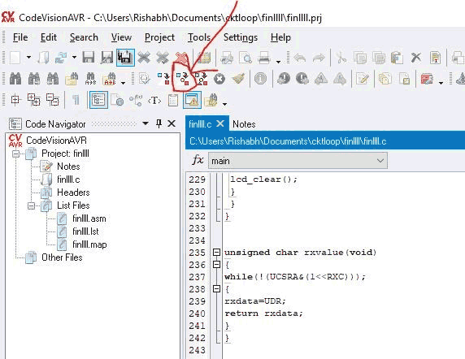Click code line 'return rxdata;'
465x359 pixels.
click(263, 314)
